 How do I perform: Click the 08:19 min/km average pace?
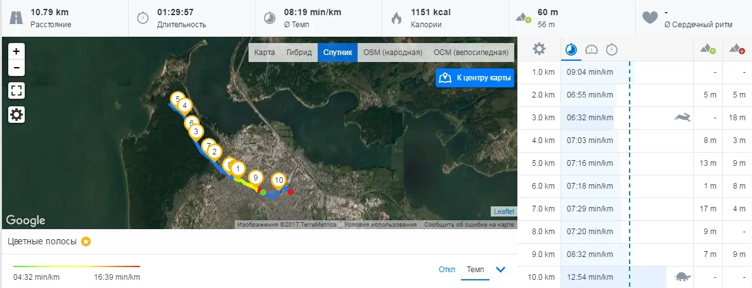(313, 13)
